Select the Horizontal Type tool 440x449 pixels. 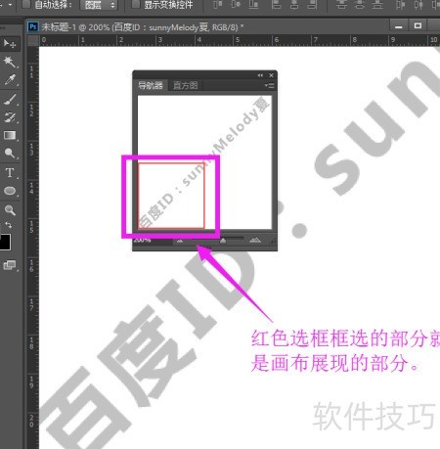pyautogui.click(x=9, y=172)
